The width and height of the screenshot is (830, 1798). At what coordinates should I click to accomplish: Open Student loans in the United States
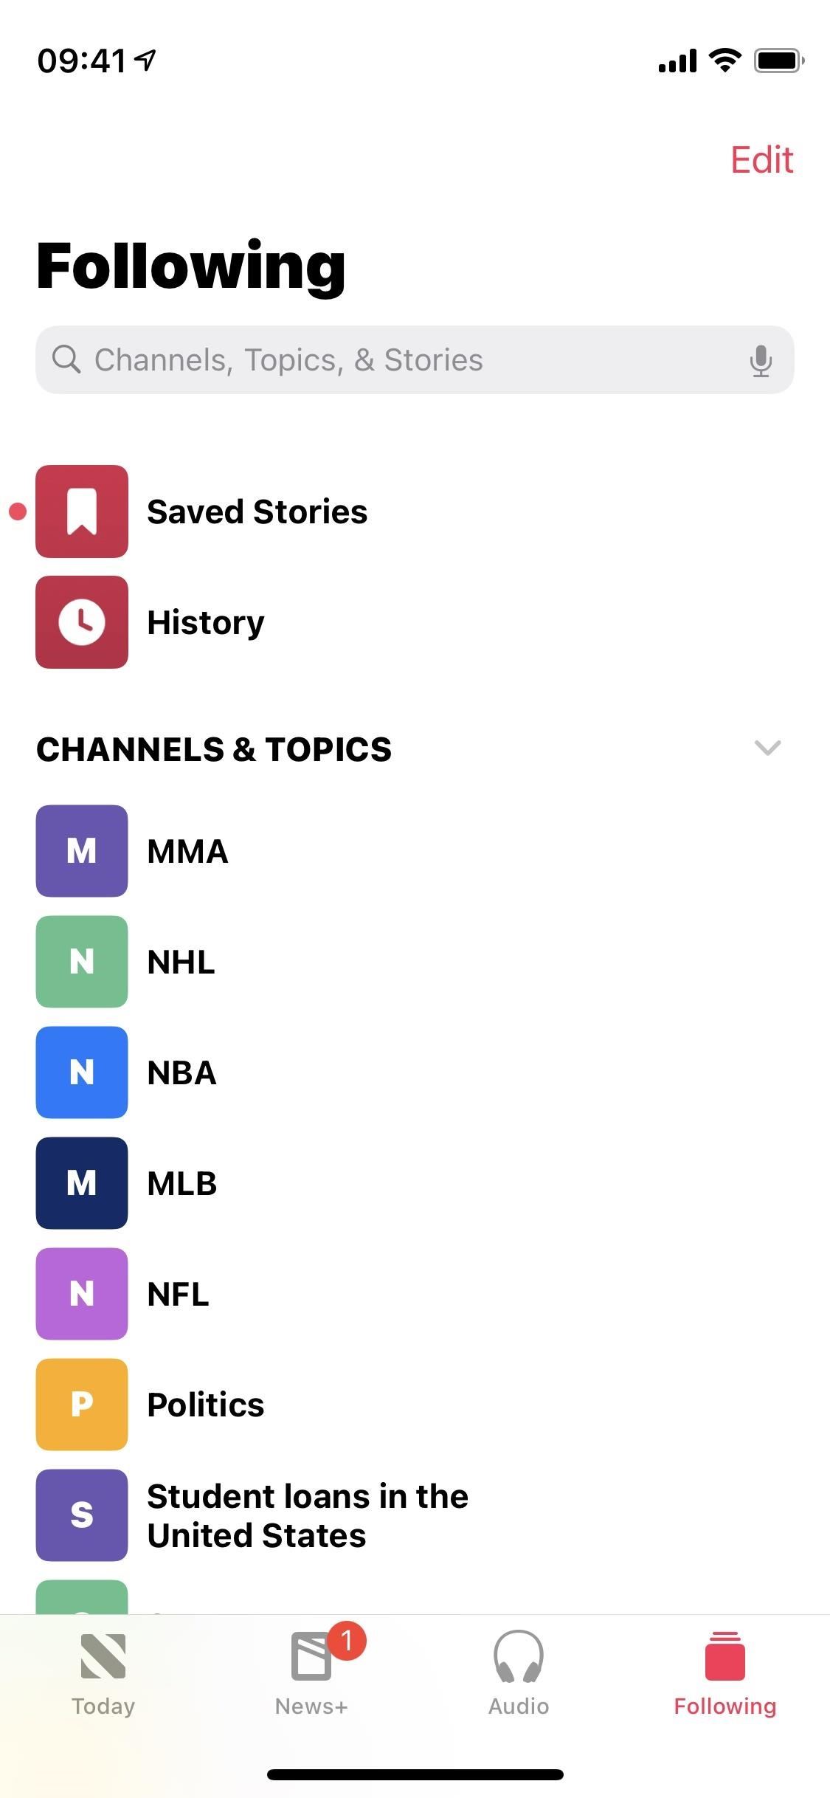(x=308, y=1515)
